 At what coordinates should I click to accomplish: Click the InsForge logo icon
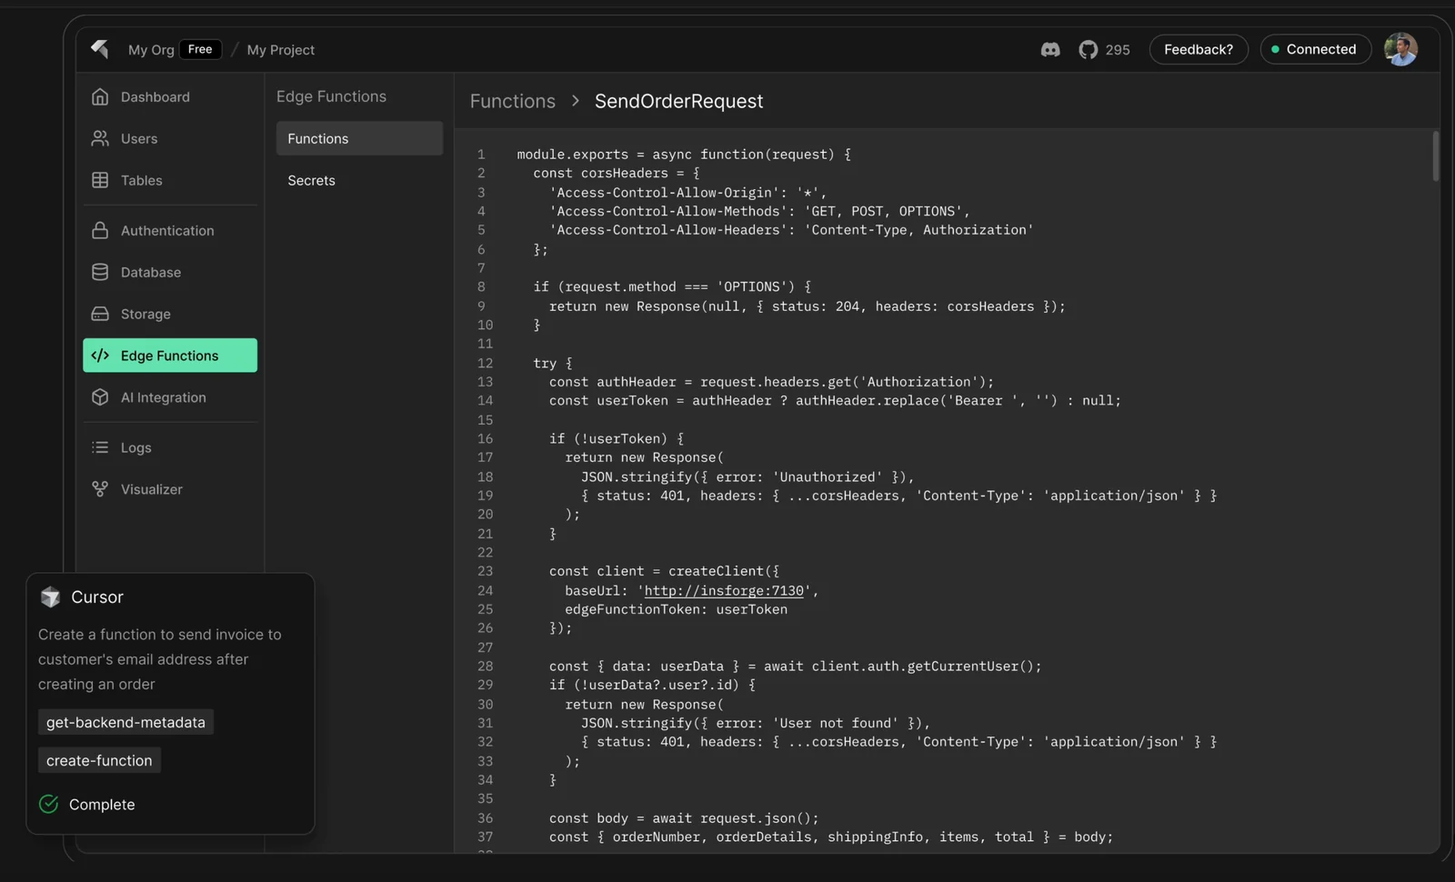coord(100,49)
